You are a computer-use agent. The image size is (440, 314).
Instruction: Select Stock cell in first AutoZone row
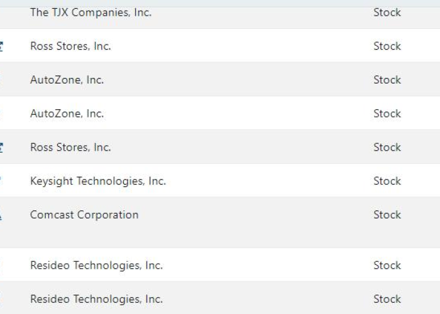387,80
